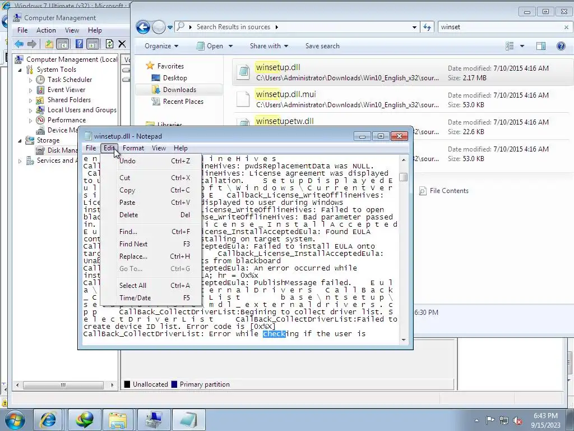This screenshot has width=574, height=431.
Task: Click the refresh button beside Explorer address bar
Action: (427, 27)
